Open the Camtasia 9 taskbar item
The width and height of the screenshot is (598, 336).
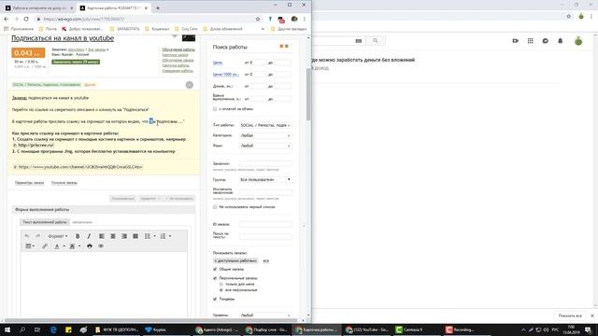[x=411, y=329]
